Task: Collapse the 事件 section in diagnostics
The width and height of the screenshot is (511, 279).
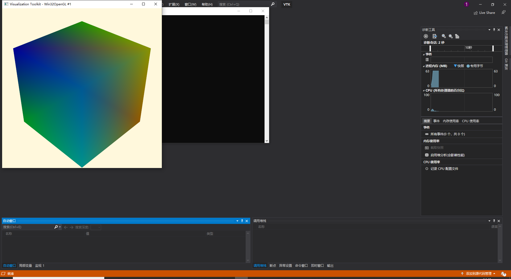Action: 424,54
